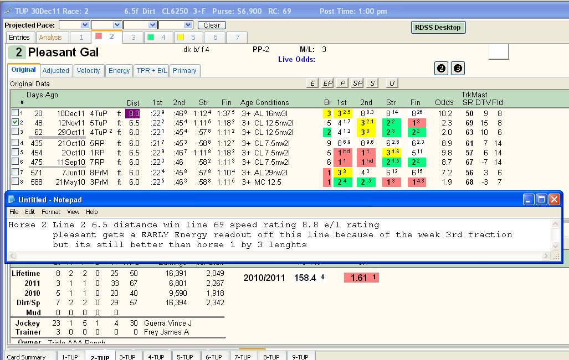Open the Energy data tab
569x360 pixels.
119,71
